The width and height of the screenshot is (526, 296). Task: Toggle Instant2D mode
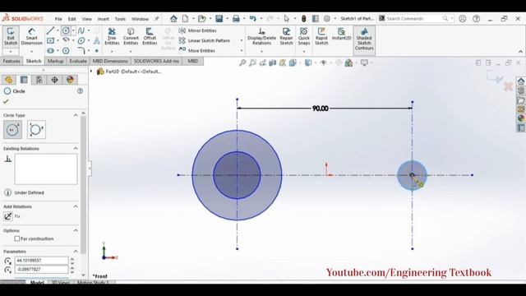coord(341,35)
